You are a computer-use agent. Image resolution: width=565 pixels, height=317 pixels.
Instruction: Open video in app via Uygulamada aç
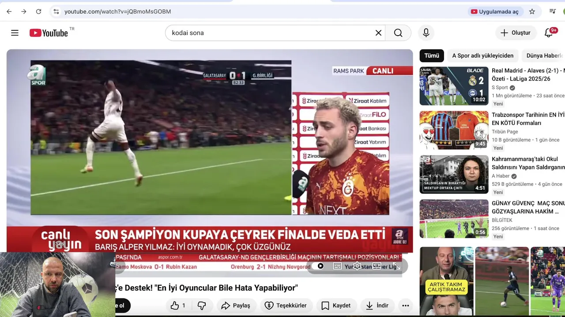tap(495, 11)
